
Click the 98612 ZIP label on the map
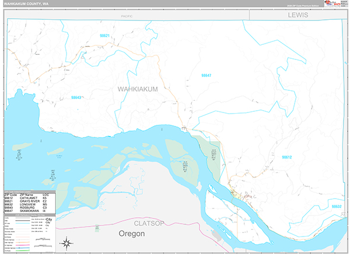click(287, 157)
